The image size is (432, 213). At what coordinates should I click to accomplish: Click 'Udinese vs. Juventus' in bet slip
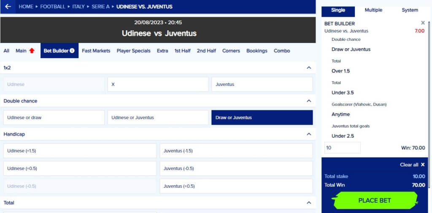(346, 31)
